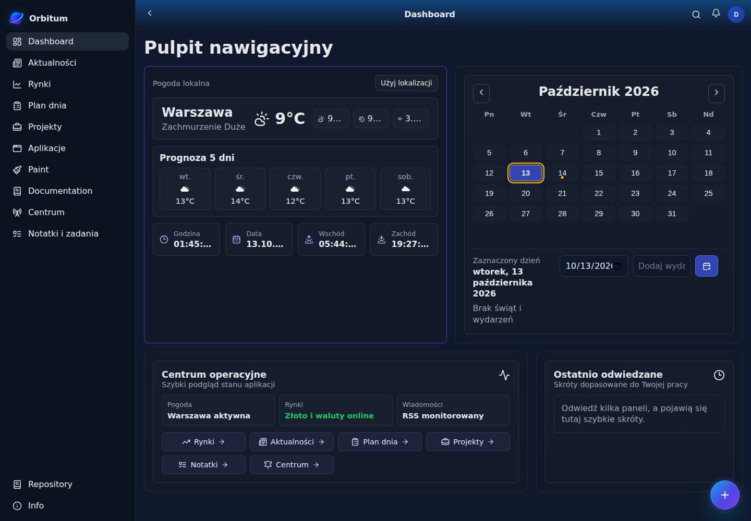
Task: Open Aktualności in the sidebar
Action: click(67, 63)
